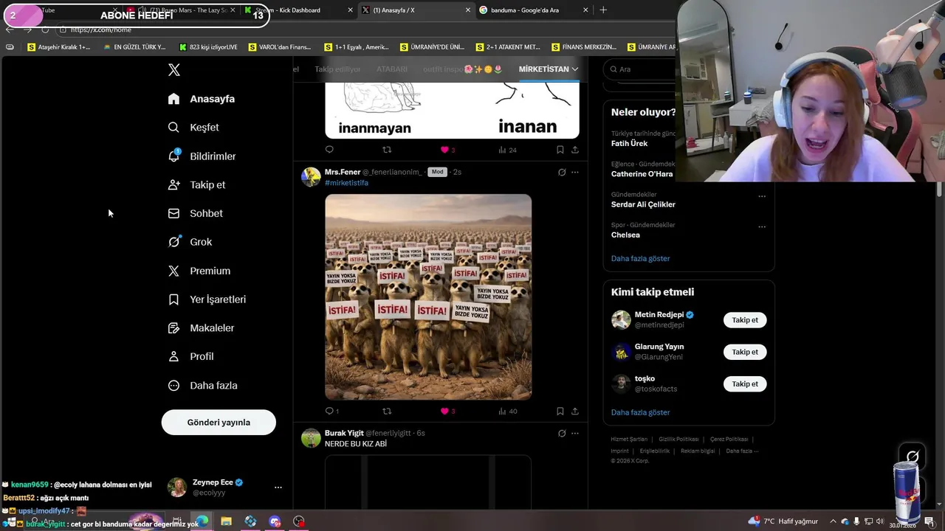945x531 pixels.
Task: Open Microsoft Edge from the taskbar
Action: (x=202, y=521)
